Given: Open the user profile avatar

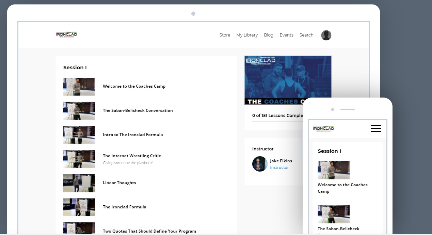Looking at the screenshot, I should [326, 35].
